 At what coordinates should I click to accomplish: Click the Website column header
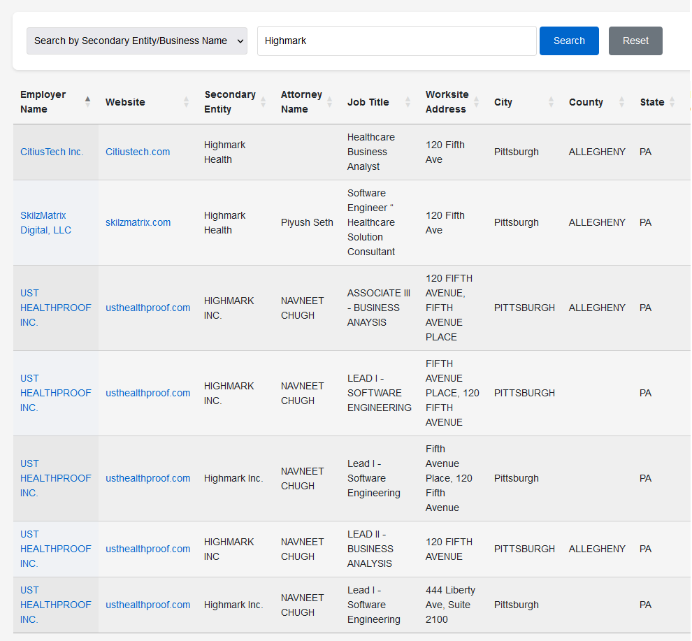click(x=147, y=102)
